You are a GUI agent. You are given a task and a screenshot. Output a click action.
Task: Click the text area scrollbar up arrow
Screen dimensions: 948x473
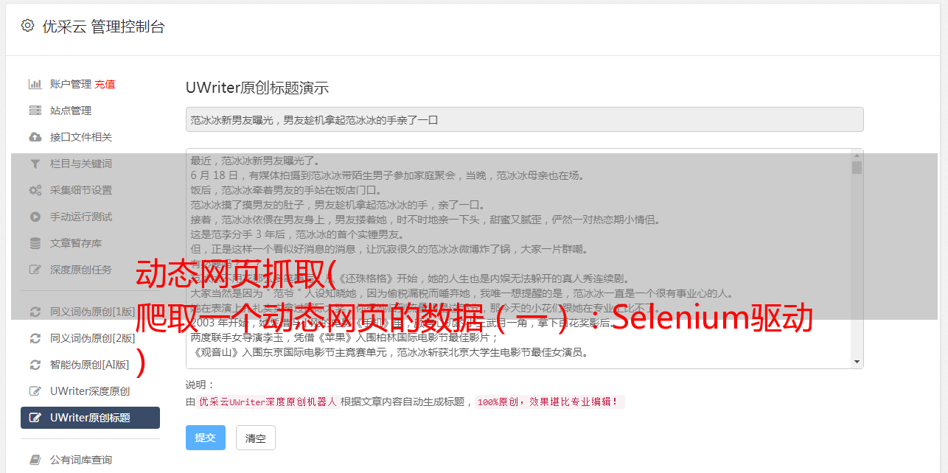click(x=857, y=155)
